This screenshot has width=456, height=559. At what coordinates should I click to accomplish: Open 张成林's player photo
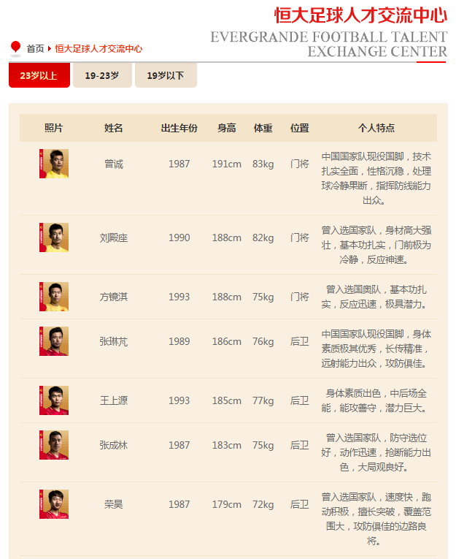click(54, 445)
